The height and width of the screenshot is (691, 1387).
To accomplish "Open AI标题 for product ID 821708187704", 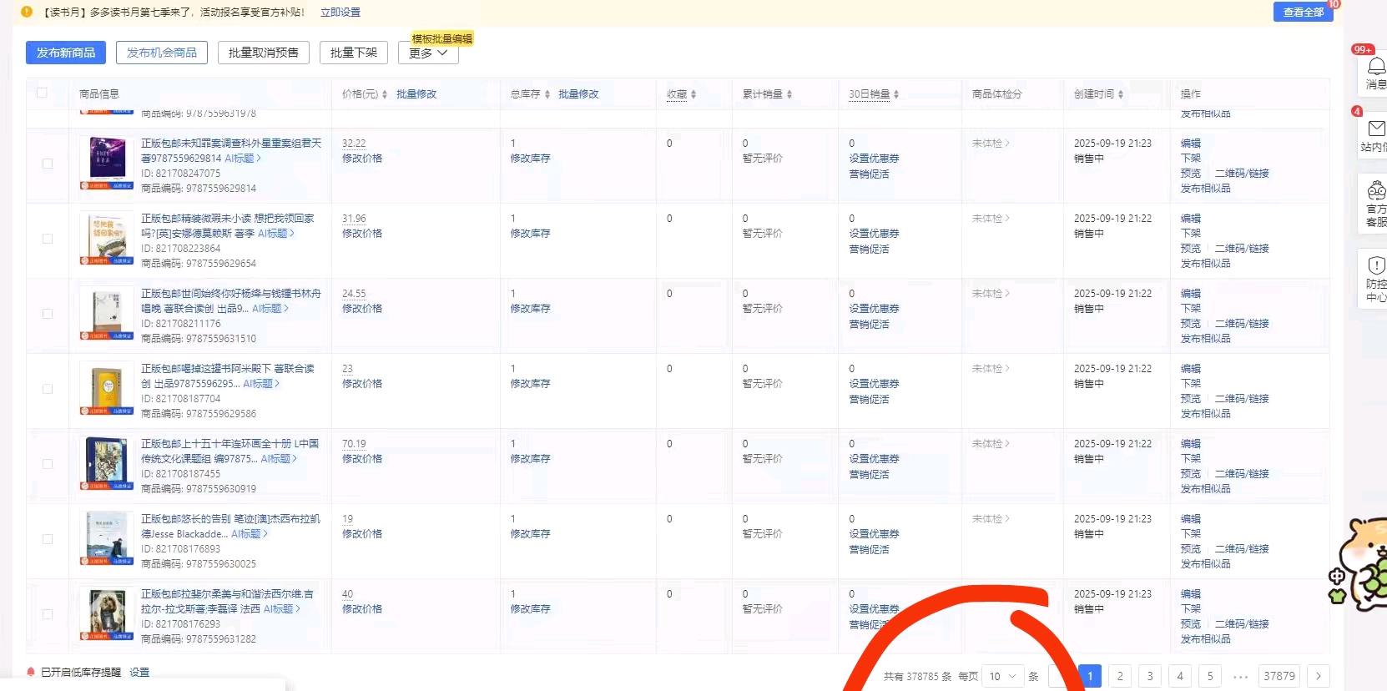I will 261,384.
